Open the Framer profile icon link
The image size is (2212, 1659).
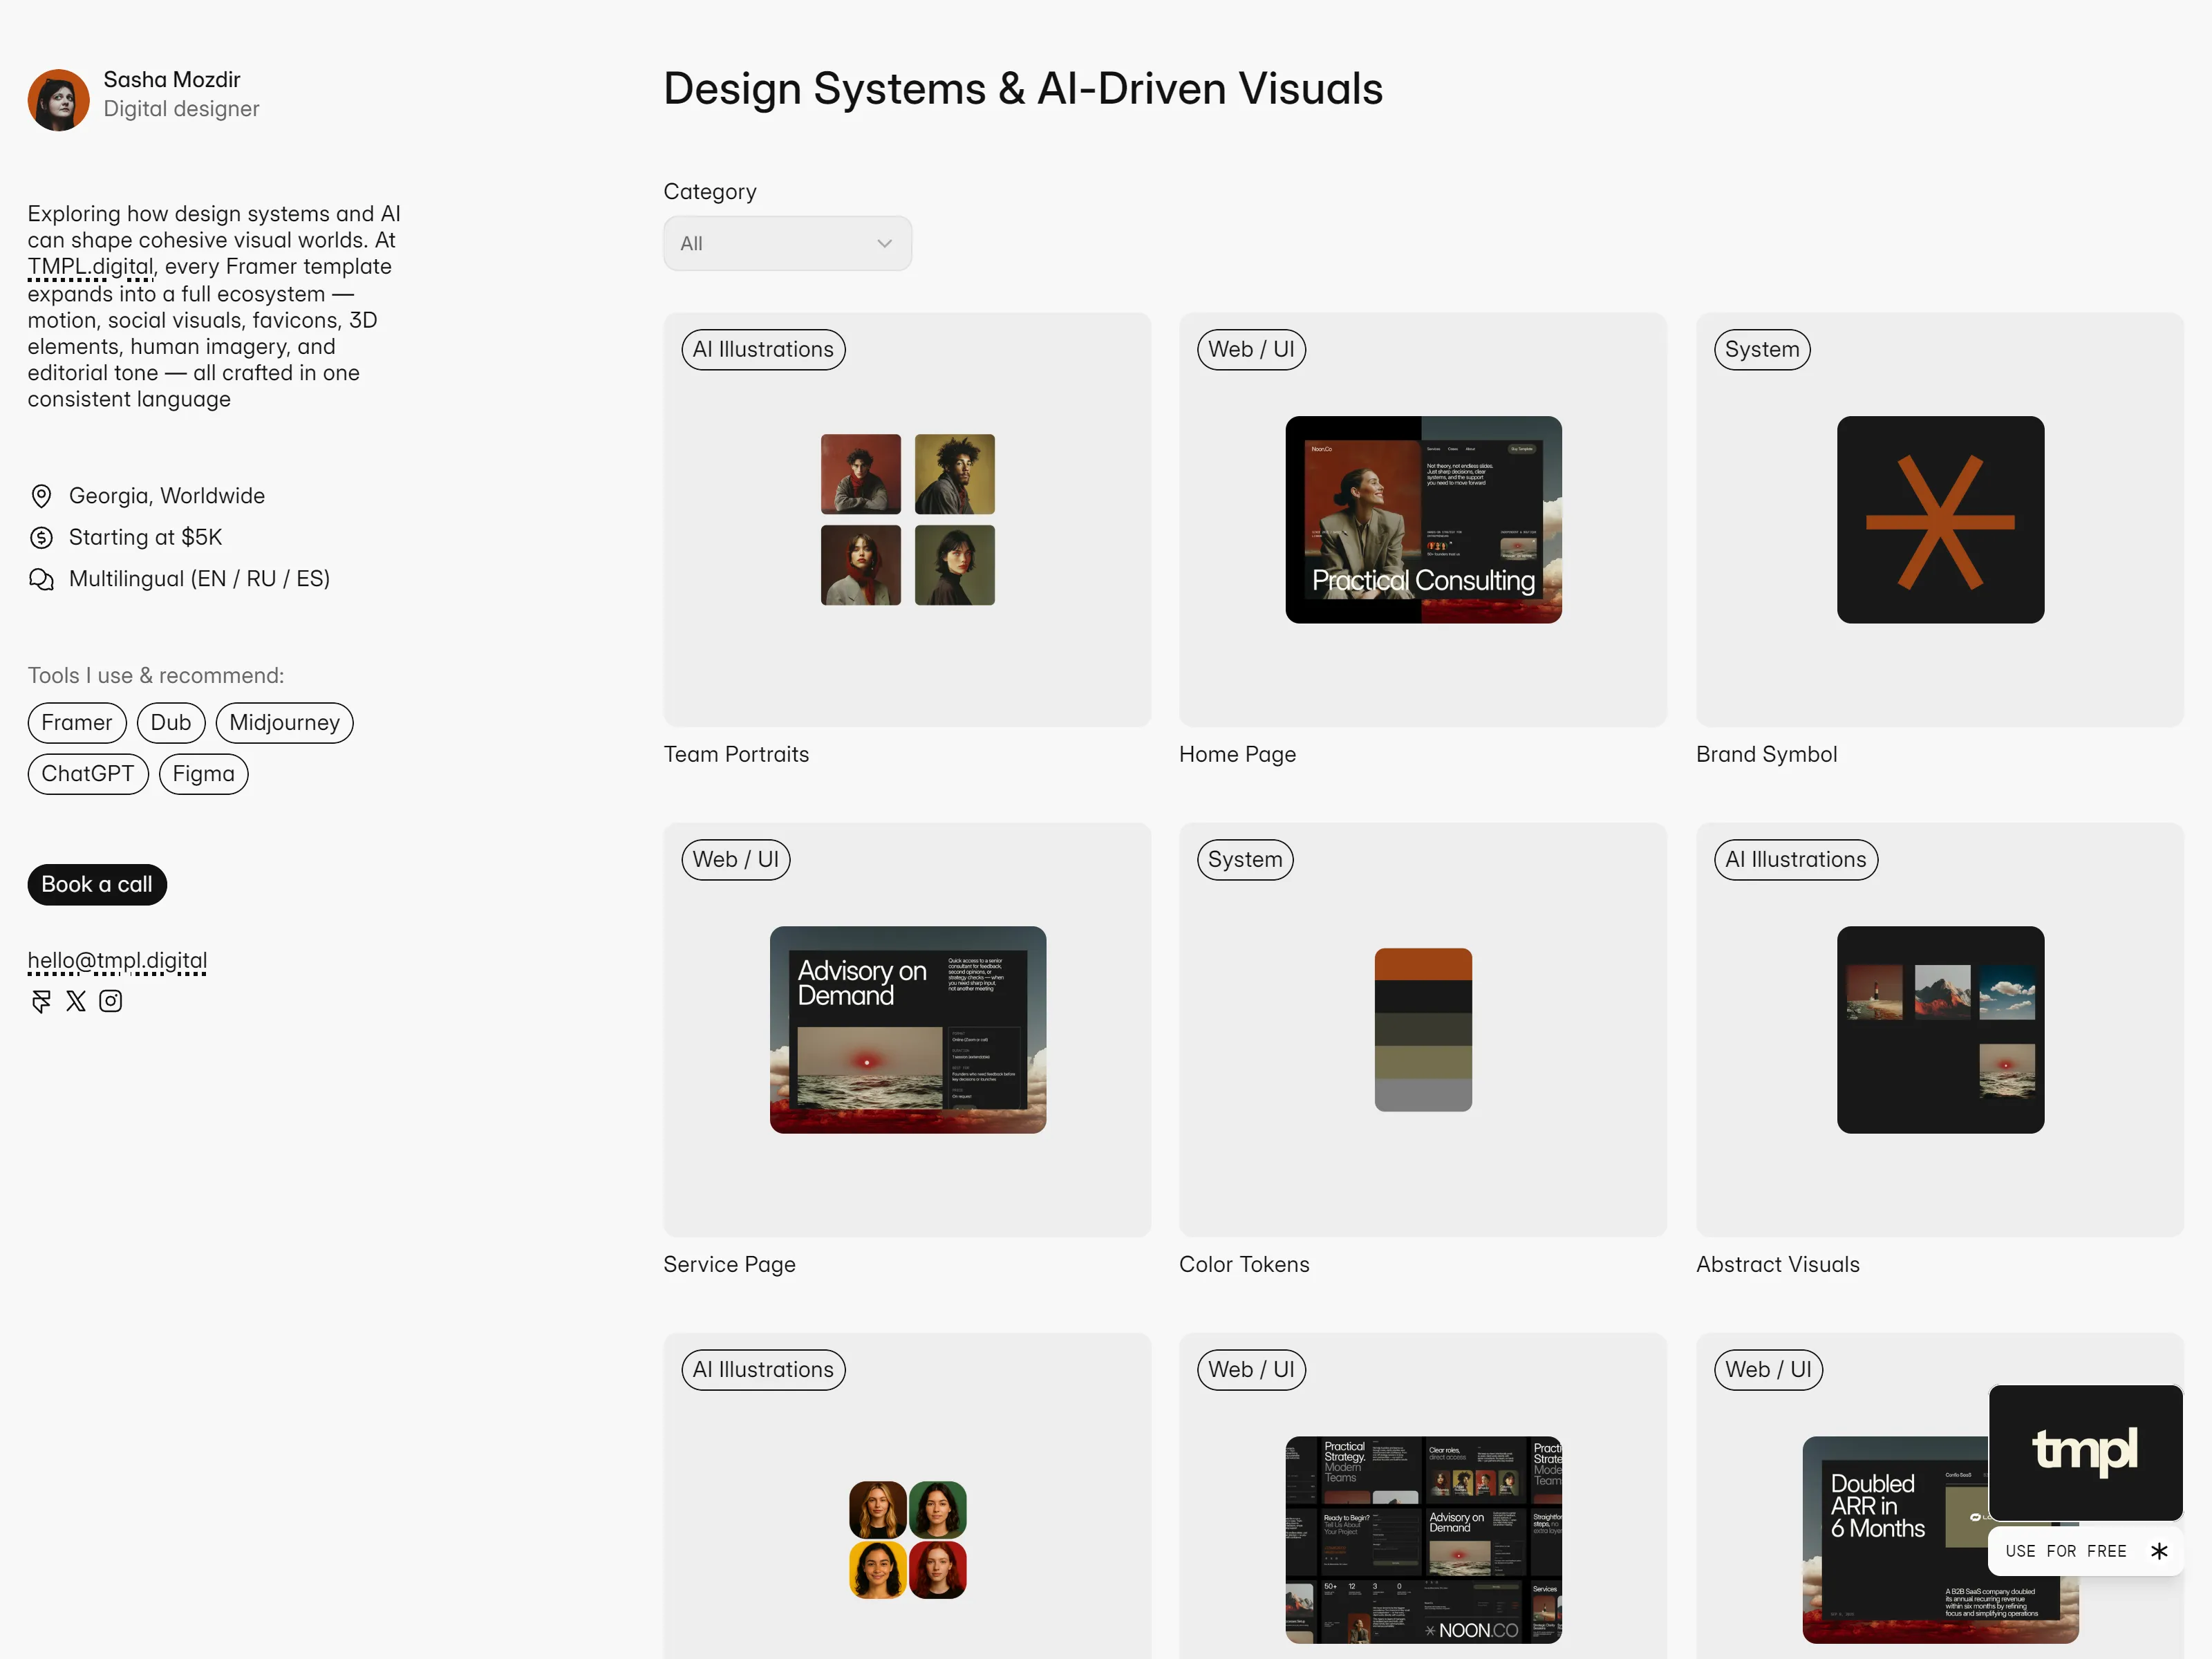point(41,1001)
